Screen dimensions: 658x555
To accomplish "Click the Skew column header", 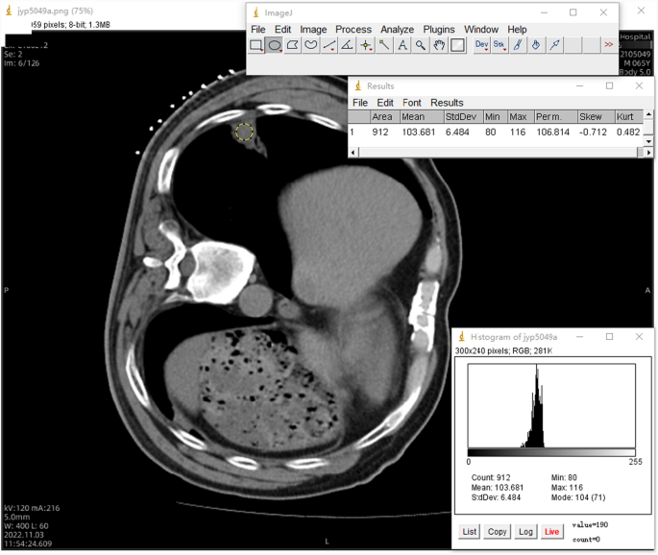I will [x=596, y=116].
